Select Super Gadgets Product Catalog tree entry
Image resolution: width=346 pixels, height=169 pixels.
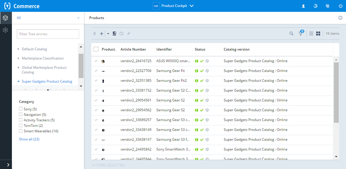pos(47,81)
